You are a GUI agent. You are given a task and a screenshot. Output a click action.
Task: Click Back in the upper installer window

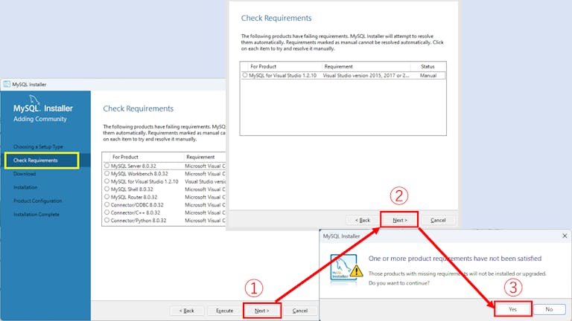coord(363,220)
